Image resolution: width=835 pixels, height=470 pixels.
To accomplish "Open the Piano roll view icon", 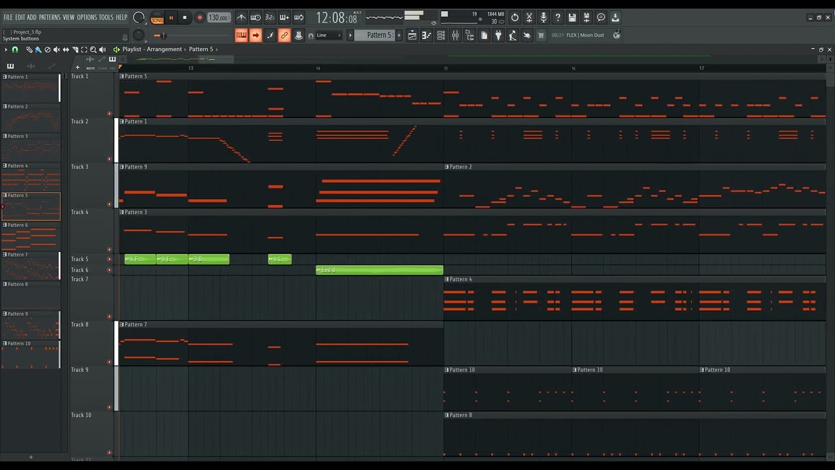I will pos(427,35).
